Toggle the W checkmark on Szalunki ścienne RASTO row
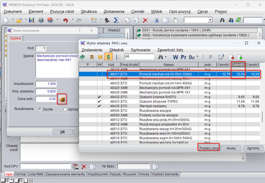 pos(99,97)
